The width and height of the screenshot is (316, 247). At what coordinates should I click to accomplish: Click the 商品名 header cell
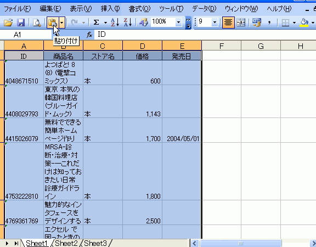pos(63,56)
